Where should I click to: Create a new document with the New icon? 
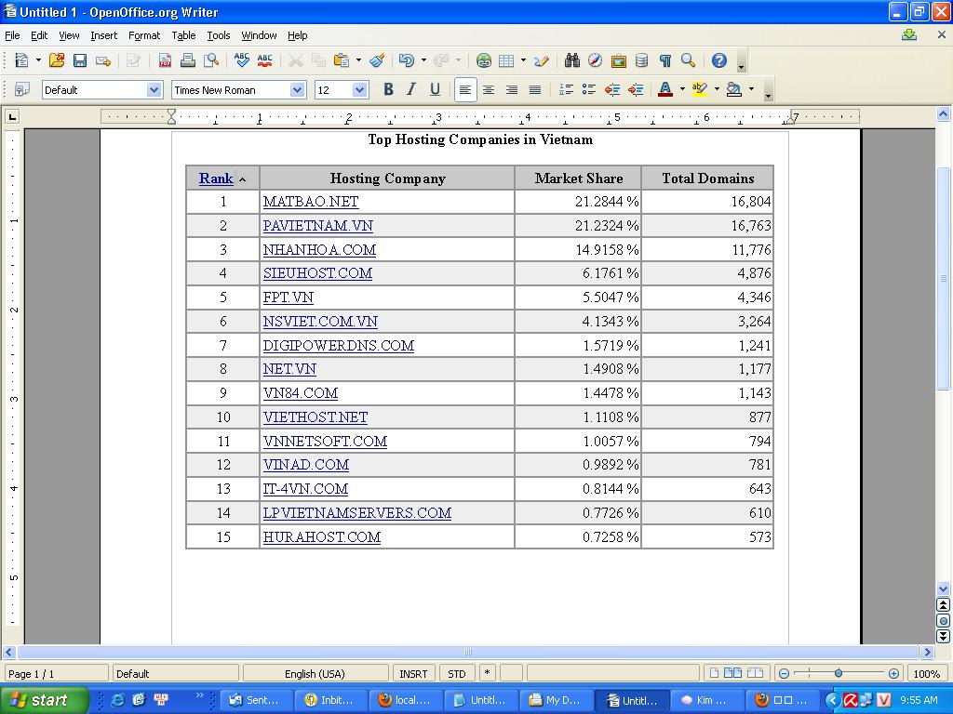point(22,60)
